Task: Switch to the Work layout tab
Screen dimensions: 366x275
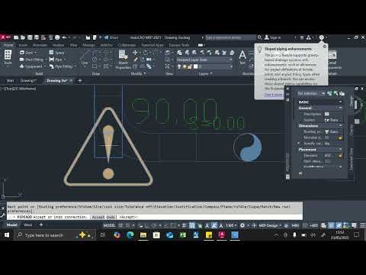Action: 28,225
